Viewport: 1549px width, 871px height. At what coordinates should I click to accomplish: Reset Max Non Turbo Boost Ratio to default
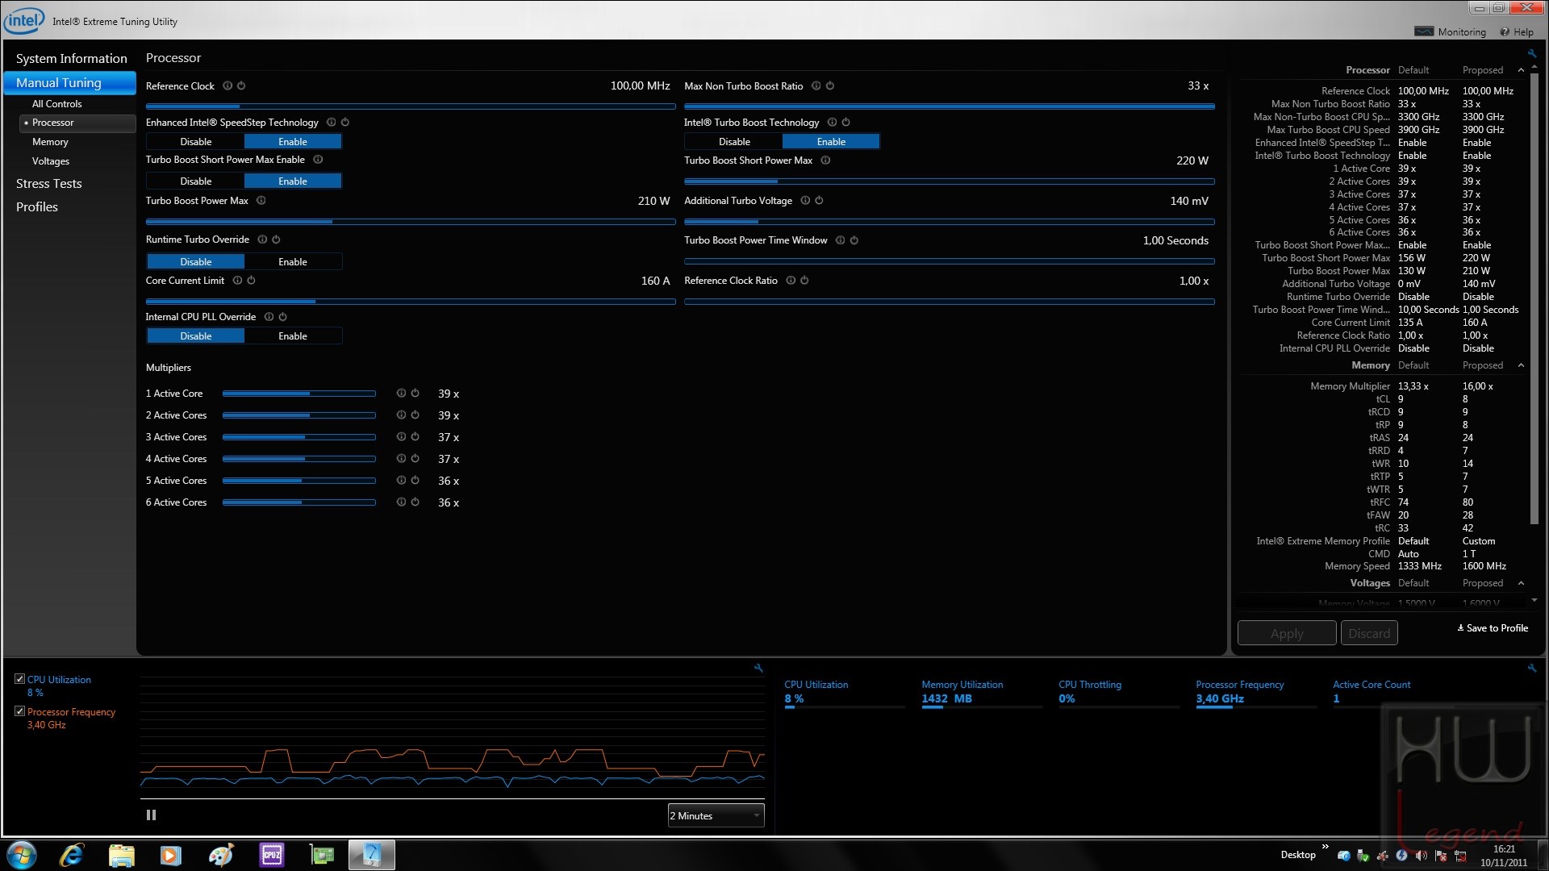[x=830, y=85]
